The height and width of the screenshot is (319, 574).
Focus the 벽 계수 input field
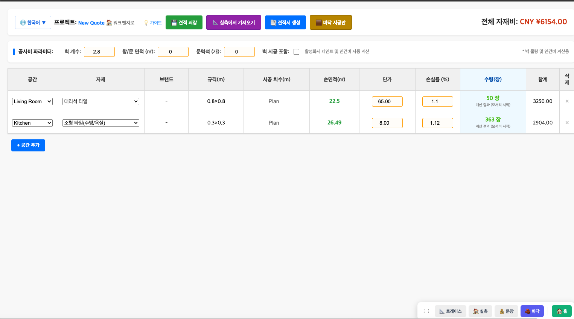click(99, 52)
